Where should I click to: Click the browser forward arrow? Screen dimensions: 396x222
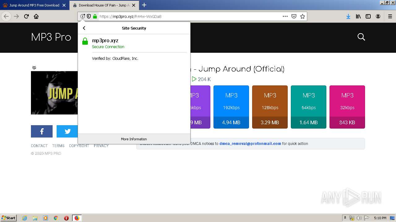click(x=16, y=16)
